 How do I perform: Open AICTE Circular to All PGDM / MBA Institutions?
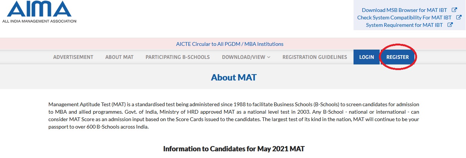[230, 44]
